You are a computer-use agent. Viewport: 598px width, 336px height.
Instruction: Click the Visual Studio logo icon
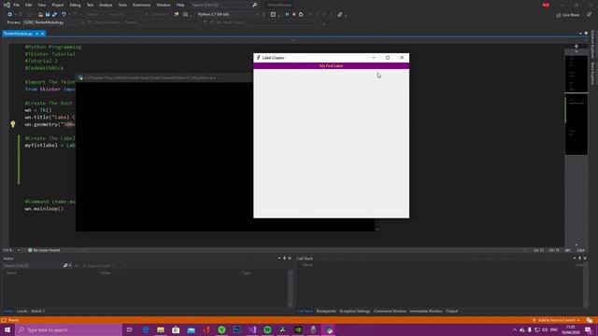coord(7,5)
